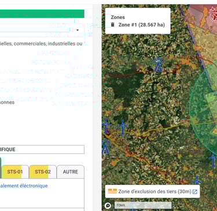Screen dimensions: 217x211
Task: Delete Zone #1 with the trash icon
Action: 113,25
